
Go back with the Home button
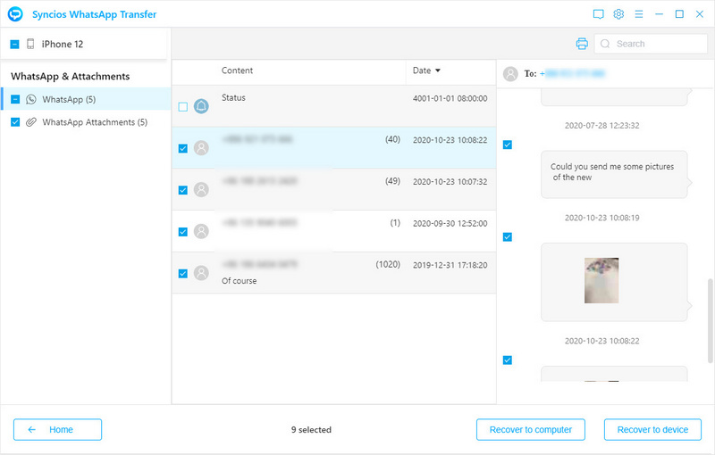point(57,429)
